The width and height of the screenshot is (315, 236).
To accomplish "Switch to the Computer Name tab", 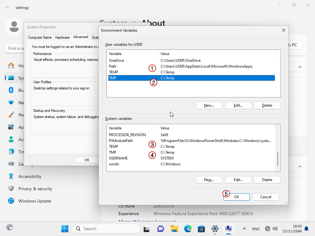I will [x=40, y=37].
